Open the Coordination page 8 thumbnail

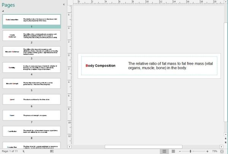(31, 131)
